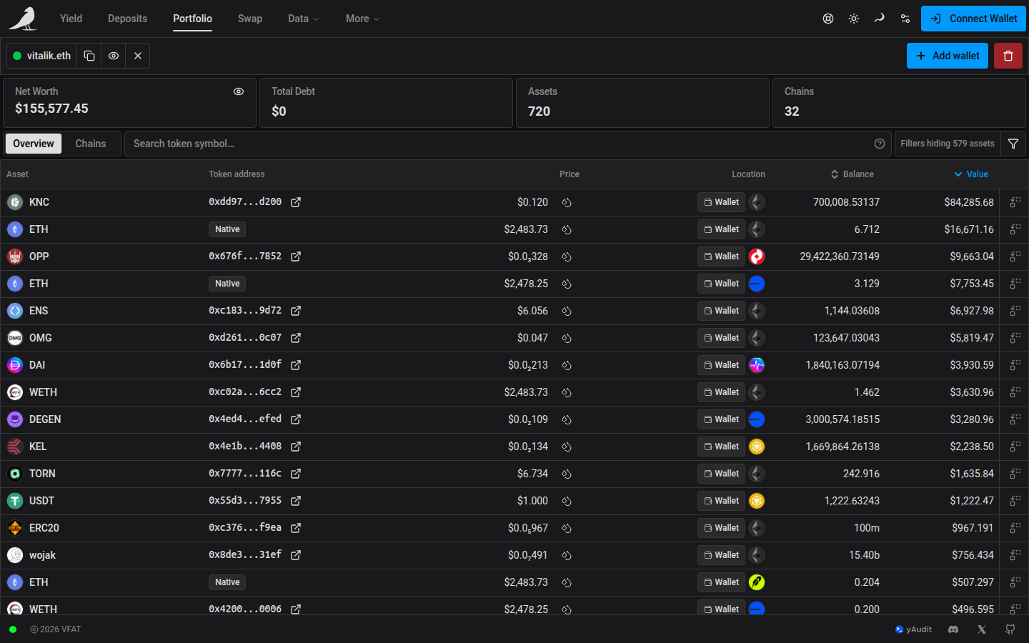The width and height of the screenshot is (1029, 643).
Task: Hide the Net Worth value
Action: click(x=239, y=91)
